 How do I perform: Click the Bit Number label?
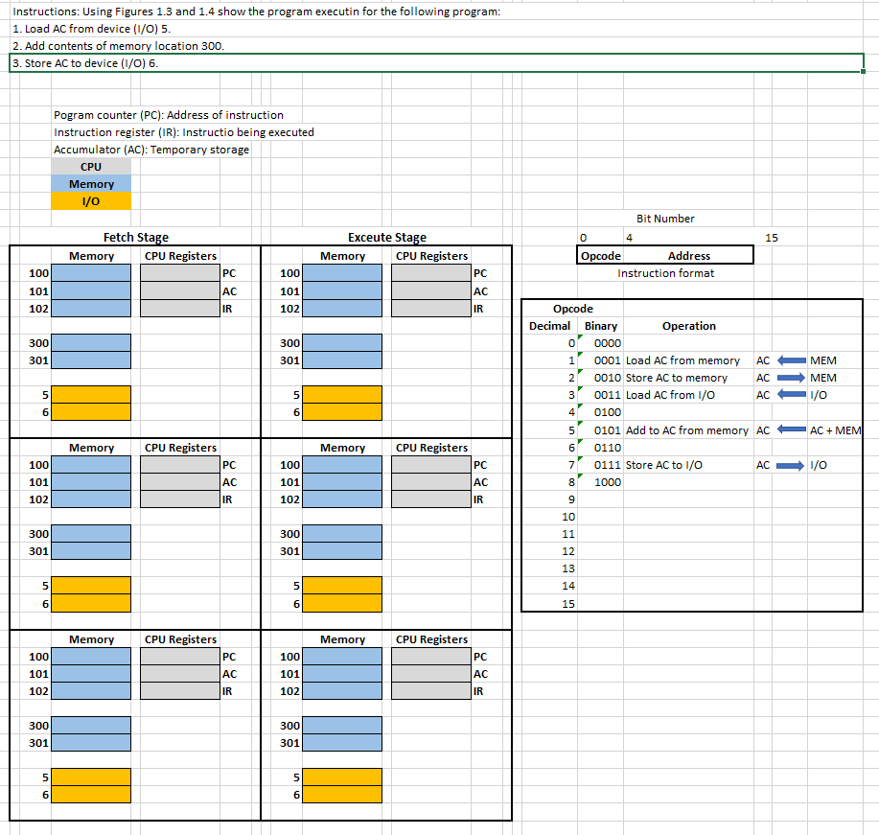tap(664, 218)
